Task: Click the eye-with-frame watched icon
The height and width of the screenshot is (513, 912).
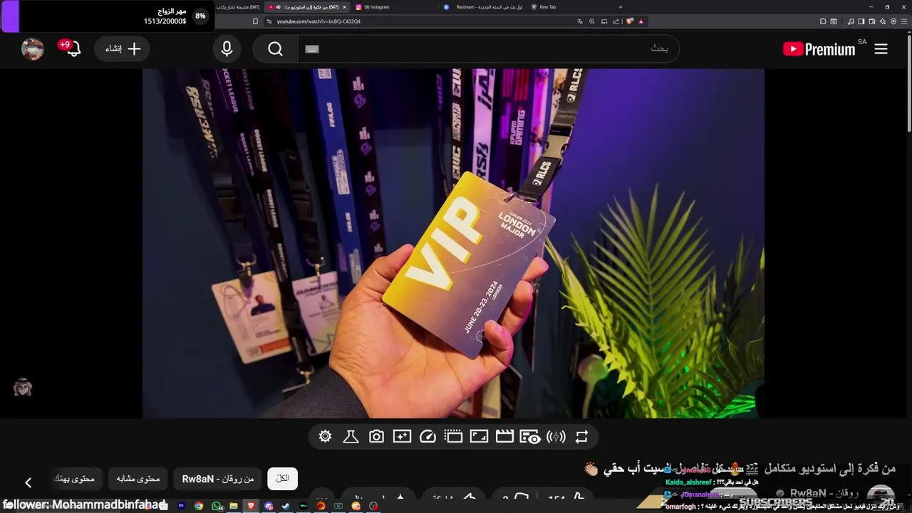Action: [x=530, y=437]
